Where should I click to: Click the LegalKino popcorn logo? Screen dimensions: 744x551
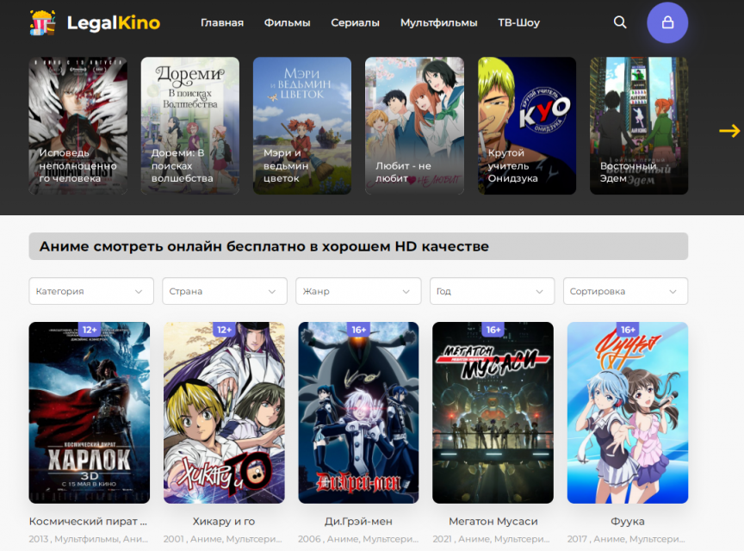pos(94,22)
